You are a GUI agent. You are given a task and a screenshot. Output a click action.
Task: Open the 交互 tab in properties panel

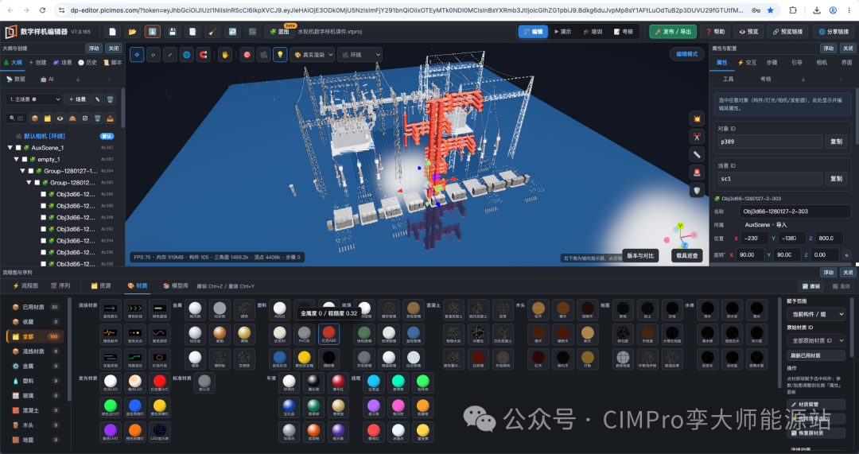click(747, 63)
